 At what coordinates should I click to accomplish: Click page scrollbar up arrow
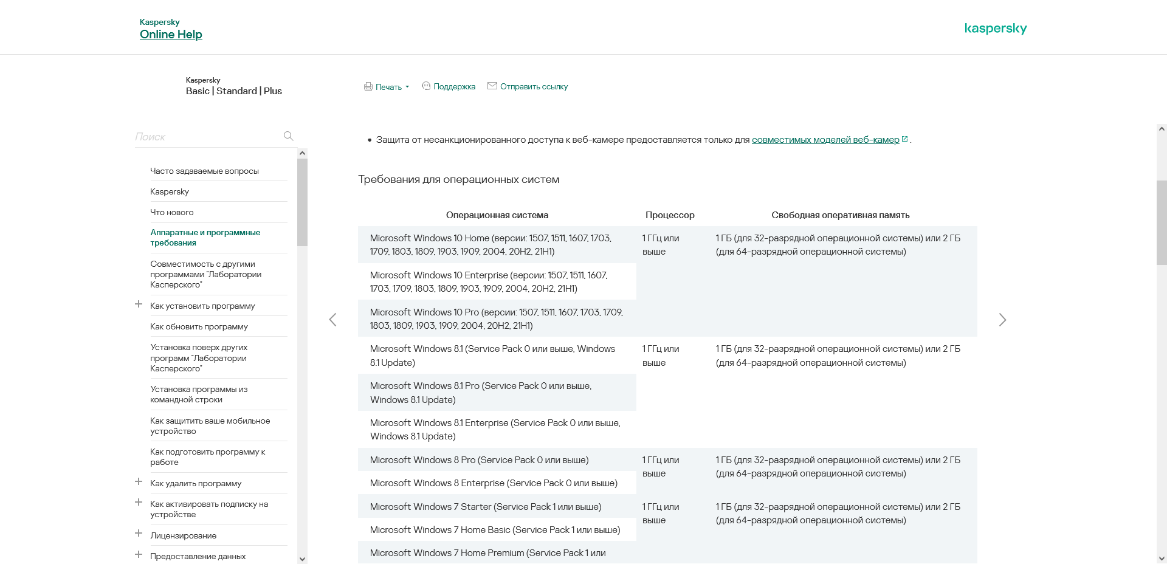[1162, 129]
